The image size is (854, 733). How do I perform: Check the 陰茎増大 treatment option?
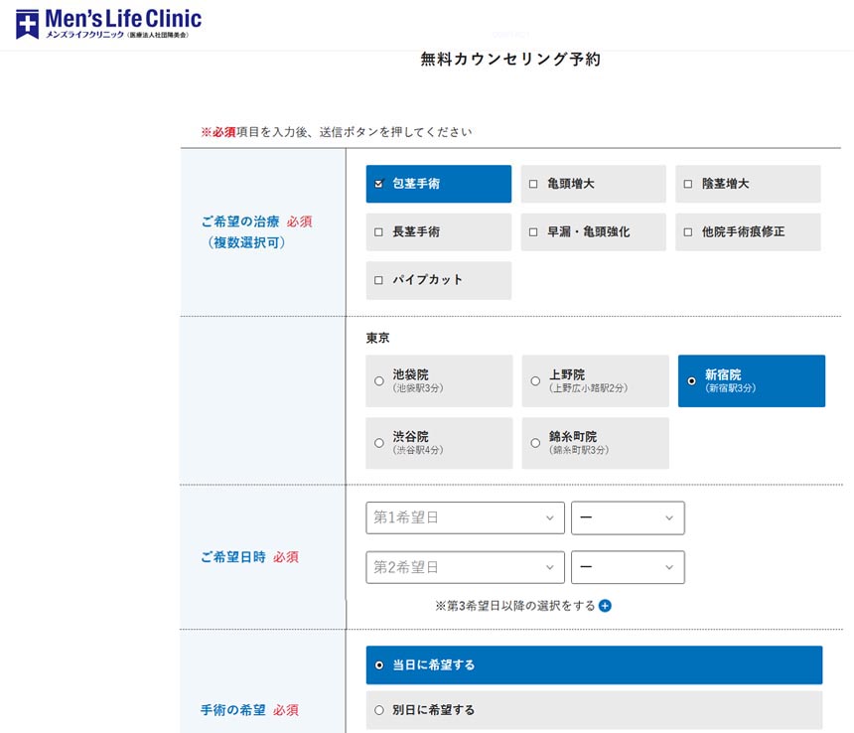tap(688, 184)
